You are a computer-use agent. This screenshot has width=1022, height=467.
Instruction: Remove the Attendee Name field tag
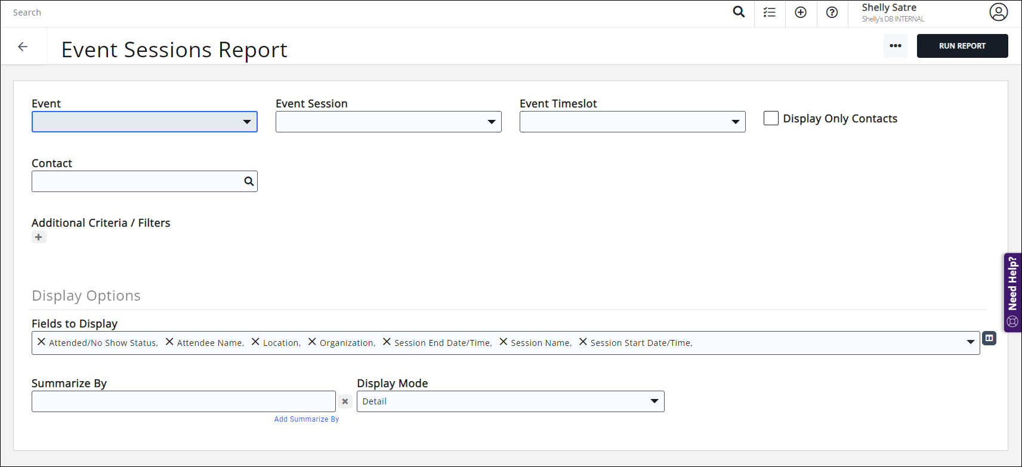(x=169, y=342)
